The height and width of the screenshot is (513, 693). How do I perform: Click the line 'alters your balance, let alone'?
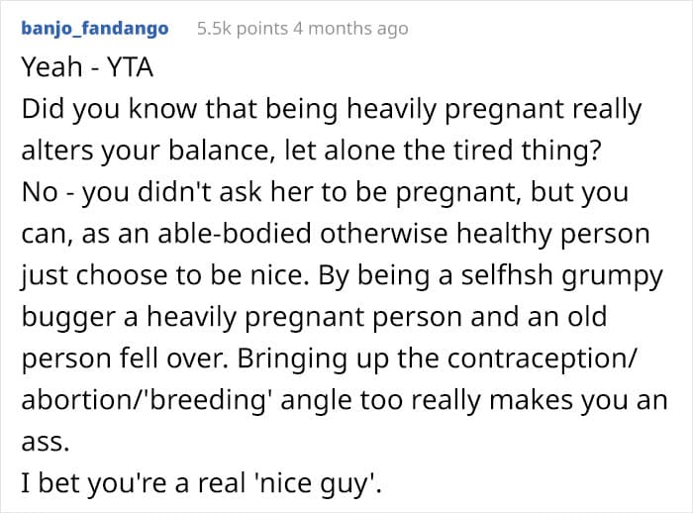tap(311, 151)
